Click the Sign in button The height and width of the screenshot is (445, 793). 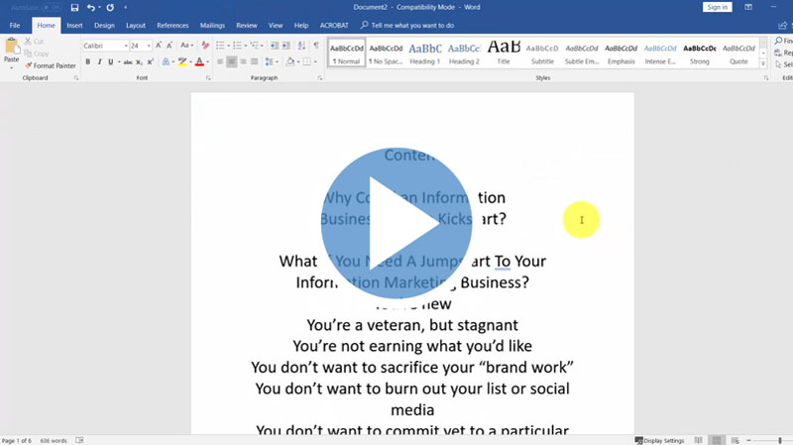(717, 7)
